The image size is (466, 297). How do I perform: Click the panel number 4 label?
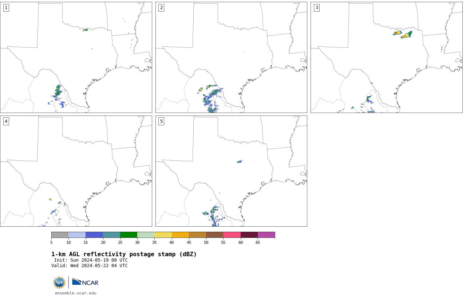pos(6,121)
